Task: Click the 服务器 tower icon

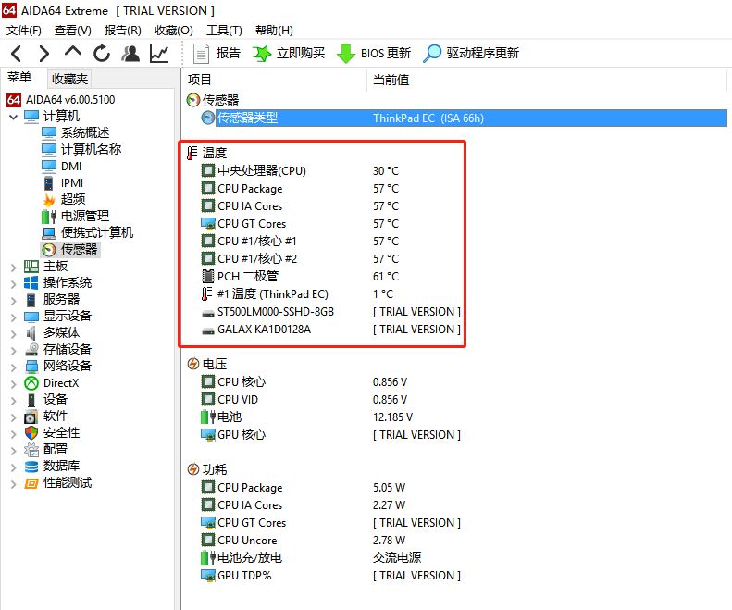Action: [x=31, y=300]
